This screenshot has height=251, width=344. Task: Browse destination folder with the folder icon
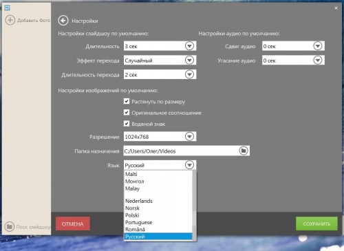coord(244,151)
